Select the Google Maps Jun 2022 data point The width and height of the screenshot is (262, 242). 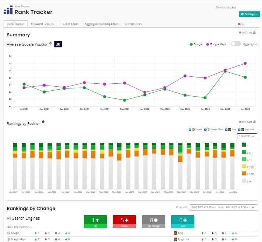(245, 63)
